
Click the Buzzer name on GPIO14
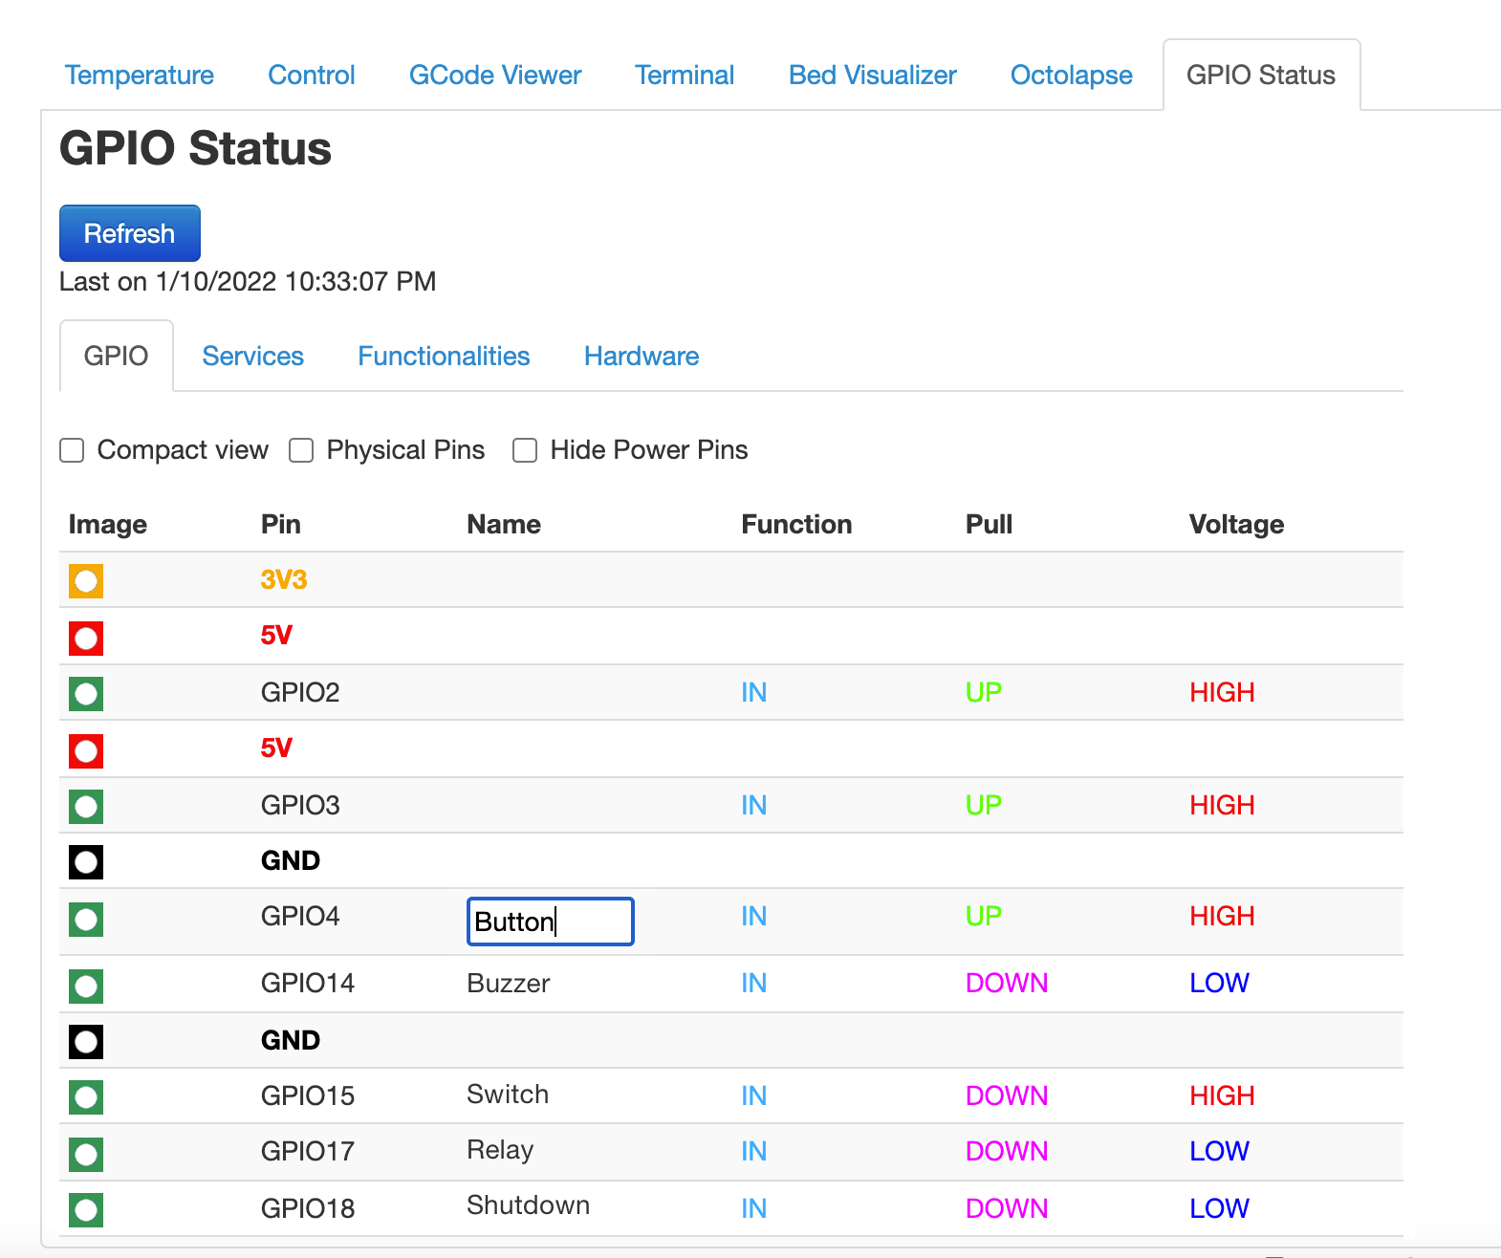[x=509, y=984]
